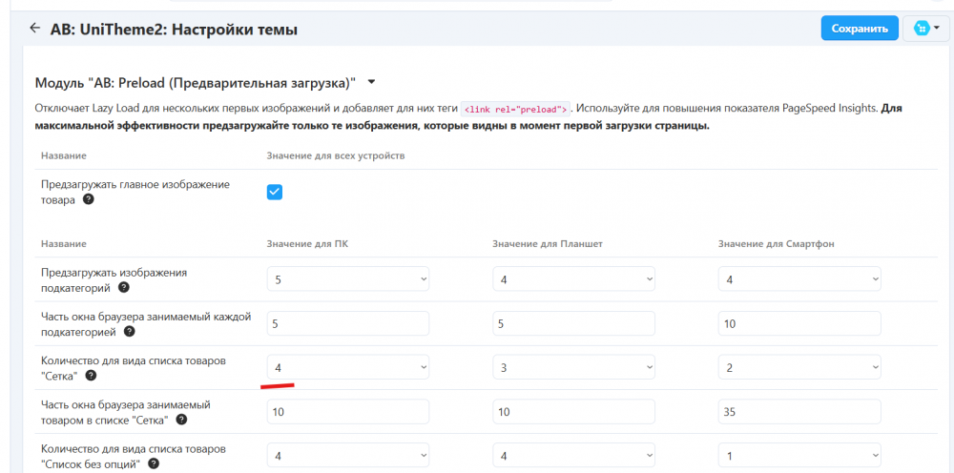Show help for Предзагружать главное изображение товара

click(88, 198)
